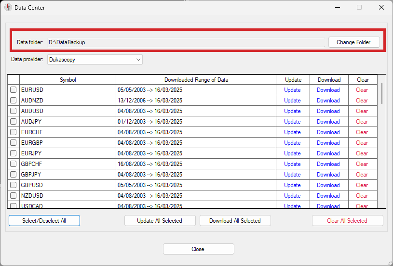Clear GBPJPY data

pyautogui.click(x=362, y=174)
